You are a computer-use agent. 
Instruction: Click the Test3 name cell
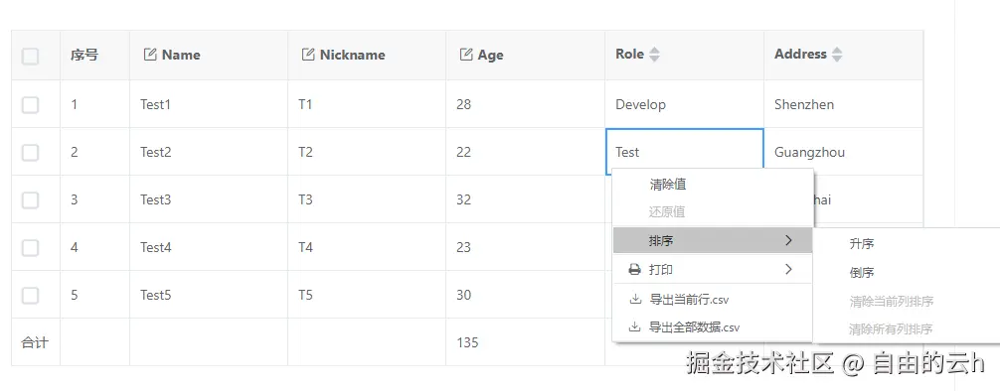209,199
